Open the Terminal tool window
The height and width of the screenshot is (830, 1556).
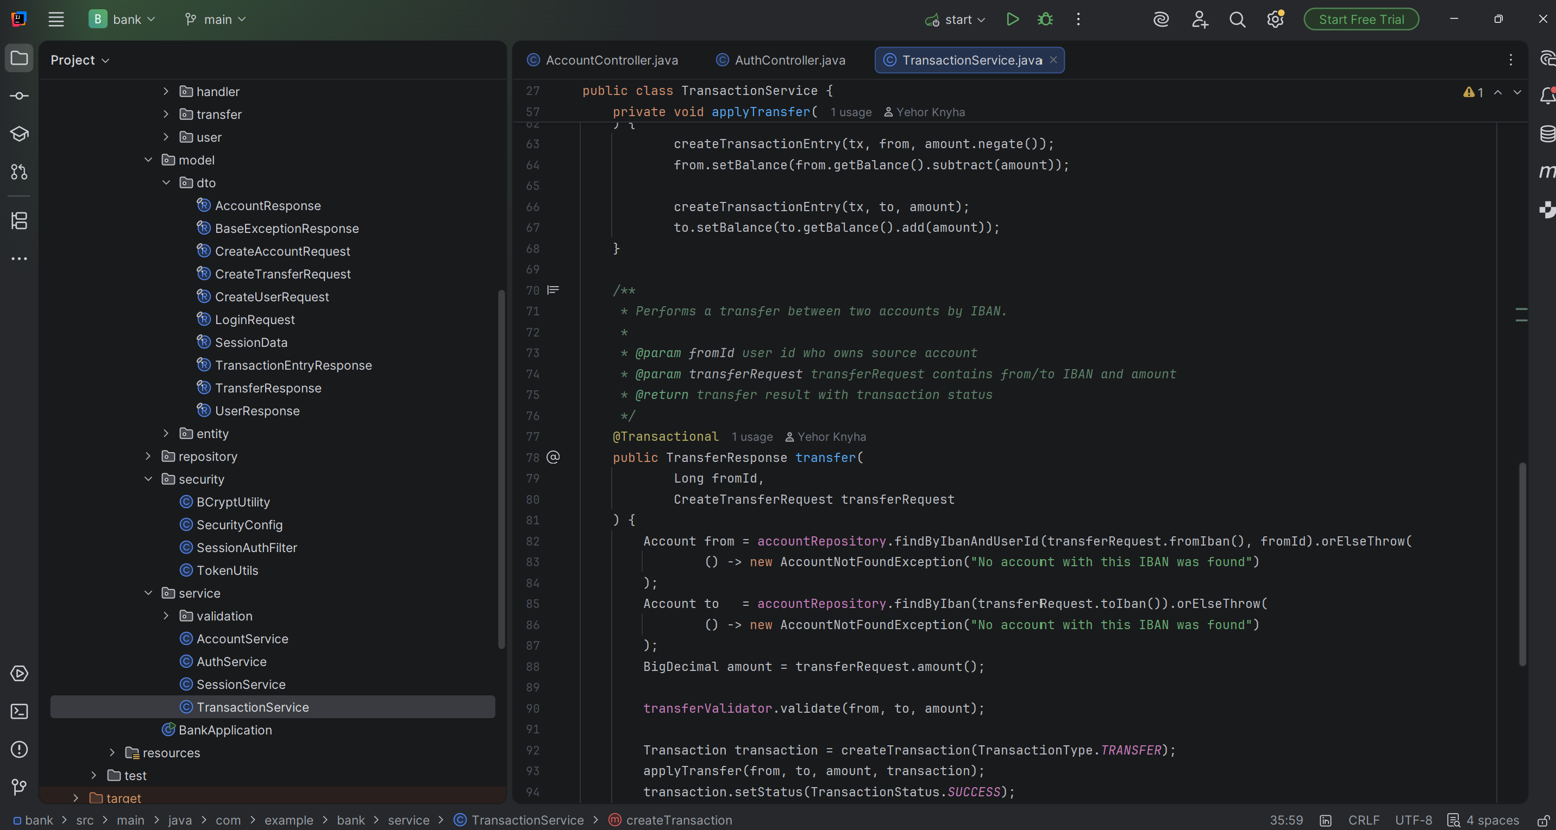20,711
